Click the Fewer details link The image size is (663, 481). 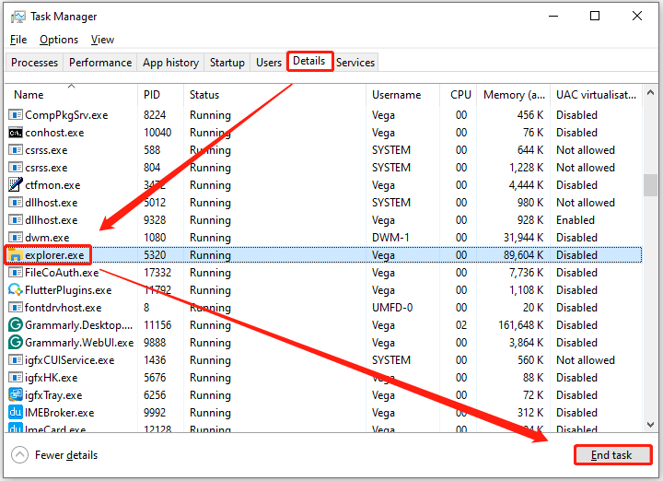tap(66, 455)
